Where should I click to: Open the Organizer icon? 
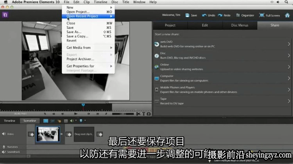click(238, 15)
